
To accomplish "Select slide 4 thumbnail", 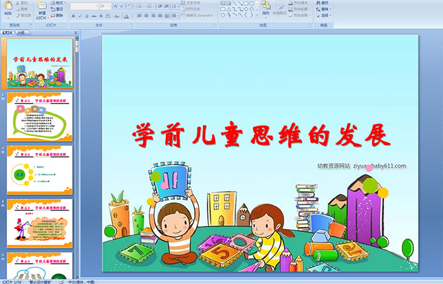I will point(39,223).
